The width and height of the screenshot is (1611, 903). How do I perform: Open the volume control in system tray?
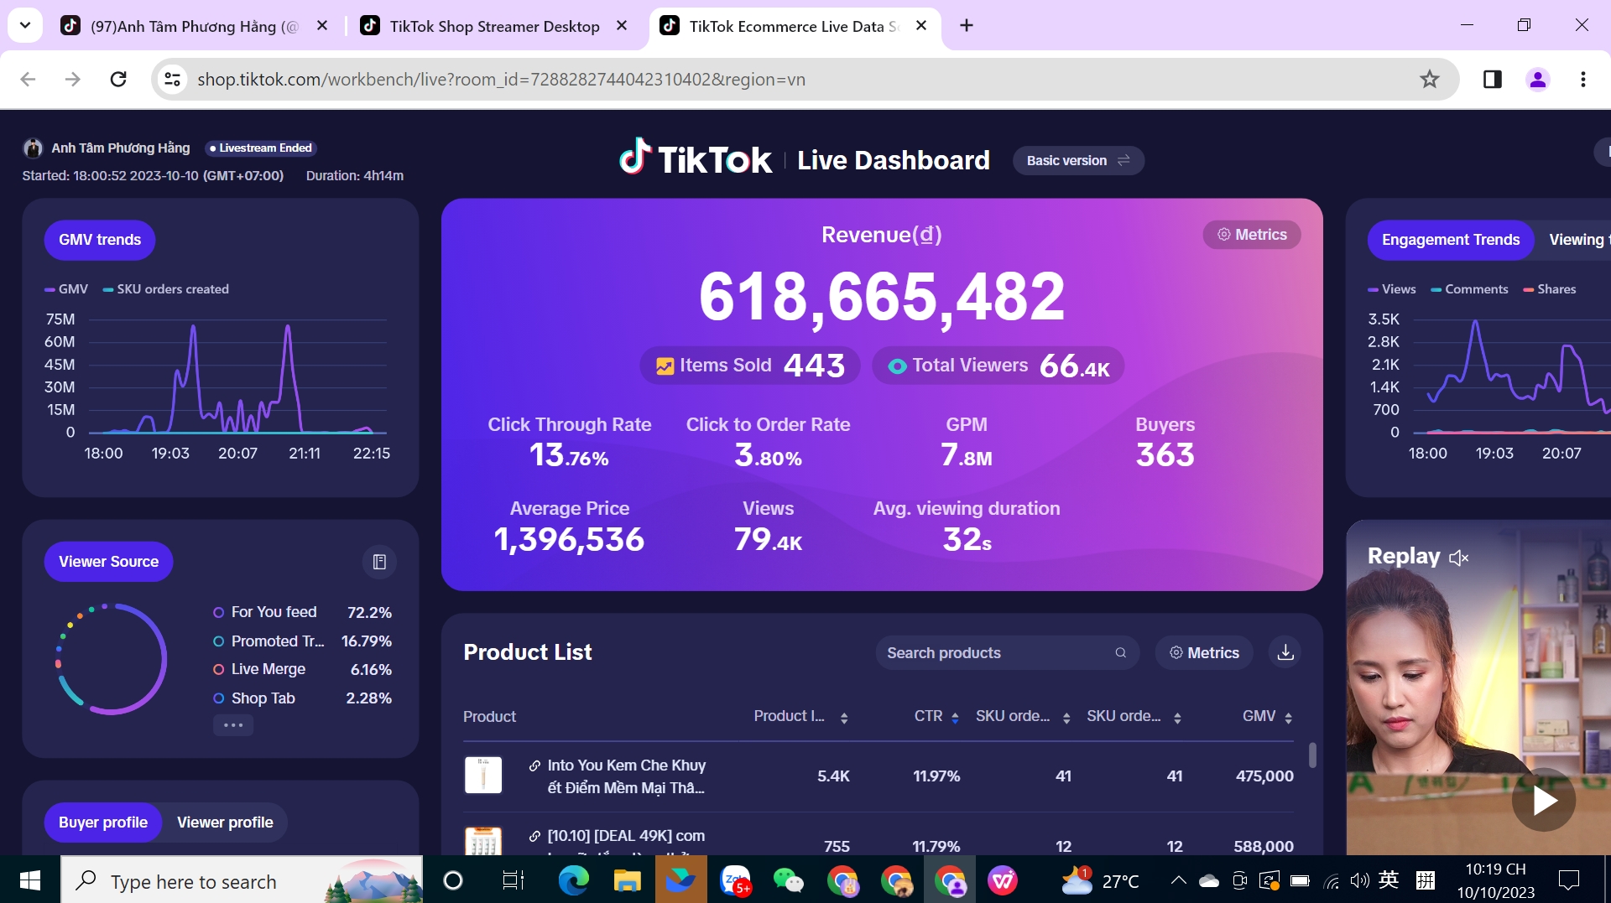[x=1359, y=880]
